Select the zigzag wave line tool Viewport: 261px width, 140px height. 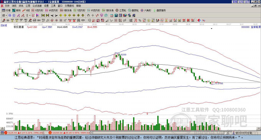[x=111, y=20]
